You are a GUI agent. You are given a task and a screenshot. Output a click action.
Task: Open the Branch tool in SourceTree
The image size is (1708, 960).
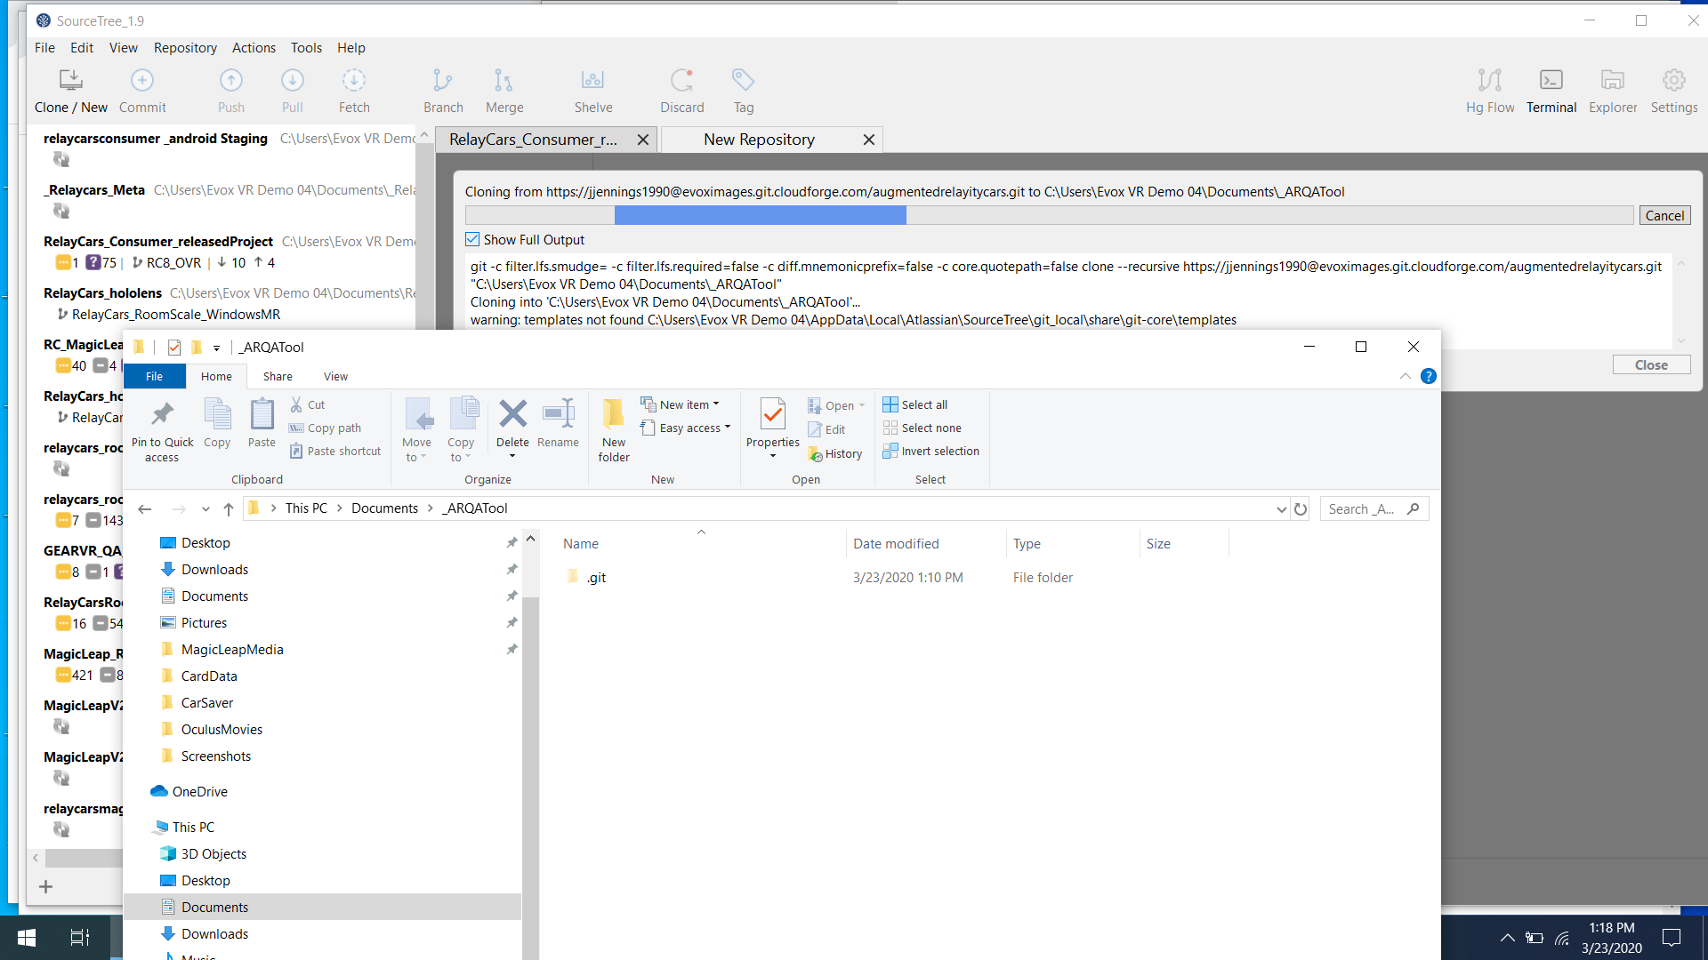[443, 91]
